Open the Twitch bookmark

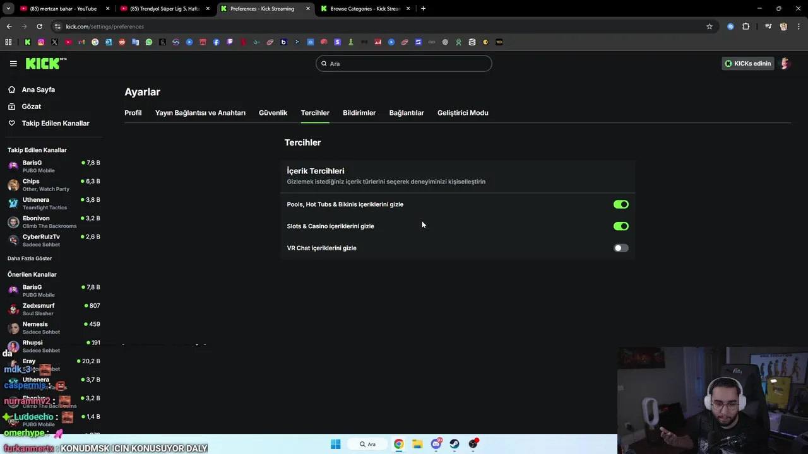(x=230, y=42)
